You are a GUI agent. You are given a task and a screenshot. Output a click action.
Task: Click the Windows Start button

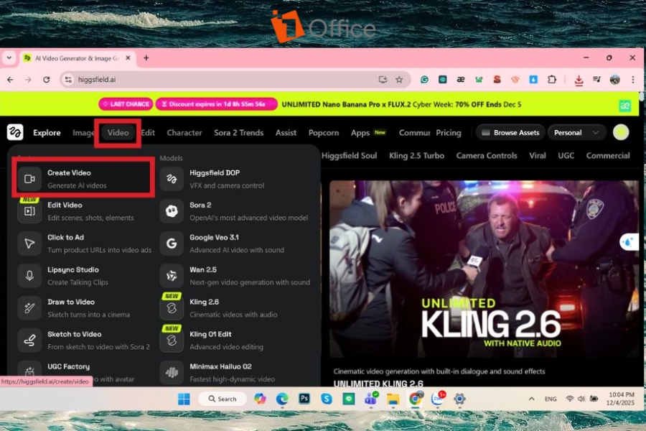tap(184, 399)
